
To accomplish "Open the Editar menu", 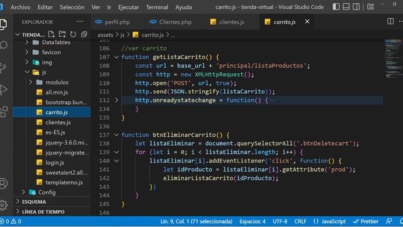I will 45,7.
